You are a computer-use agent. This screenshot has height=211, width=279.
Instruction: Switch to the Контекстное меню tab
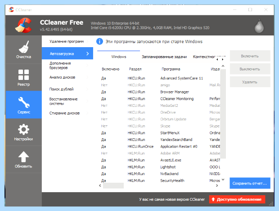(x=205, y=57)
